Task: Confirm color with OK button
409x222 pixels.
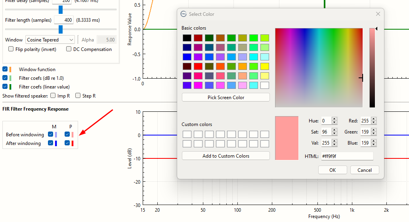Action: click(333, 170)
